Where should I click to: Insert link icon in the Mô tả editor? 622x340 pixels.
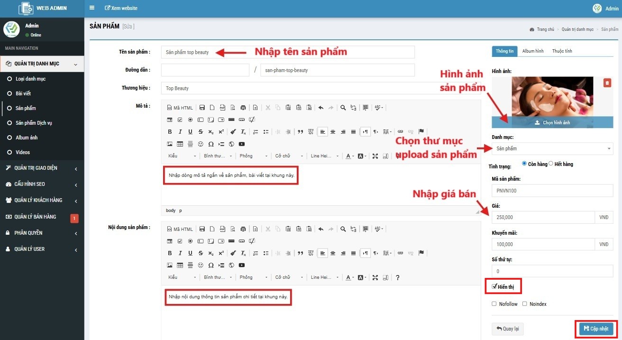click(x=400, y=132)
